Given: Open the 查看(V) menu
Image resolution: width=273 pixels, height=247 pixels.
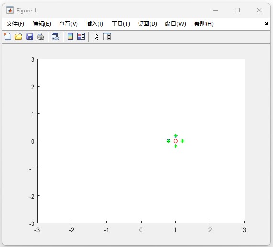Looking at the screenshot, I should [x=68, y=24].
